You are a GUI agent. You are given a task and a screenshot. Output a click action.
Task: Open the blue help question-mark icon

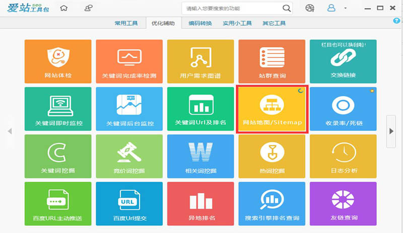pos(396,21)
